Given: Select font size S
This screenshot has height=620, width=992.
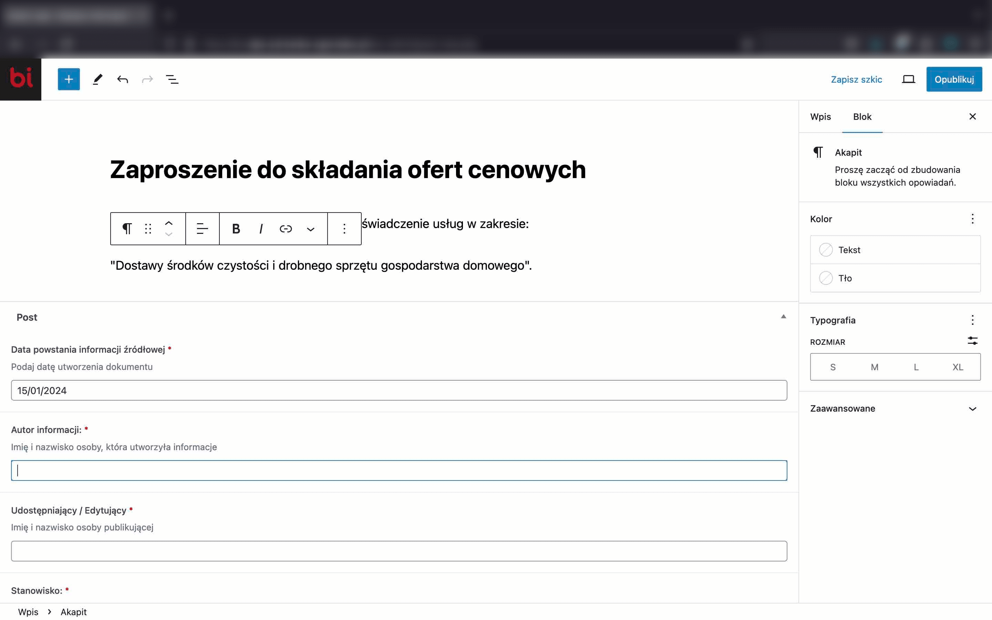Looking at the screenshot, I should (x=833, y=367).
